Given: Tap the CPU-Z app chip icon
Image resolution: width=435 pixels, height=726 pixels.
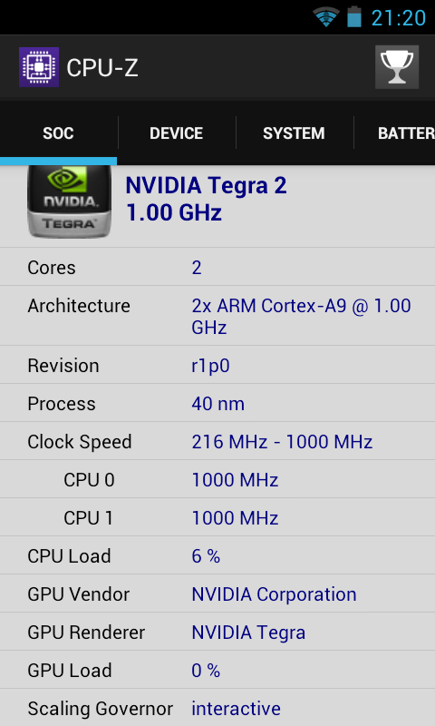Looking at the screenshot, I should (x=39, y=67).
